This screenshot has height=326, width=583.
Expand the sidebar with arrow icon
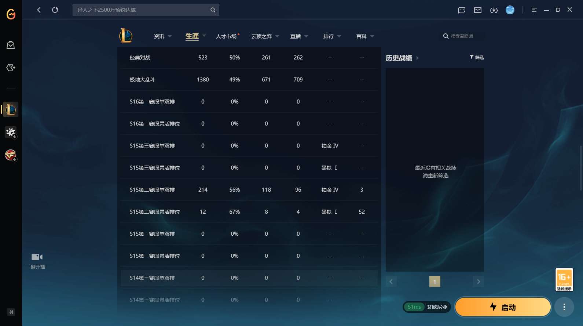click(11, 312)
